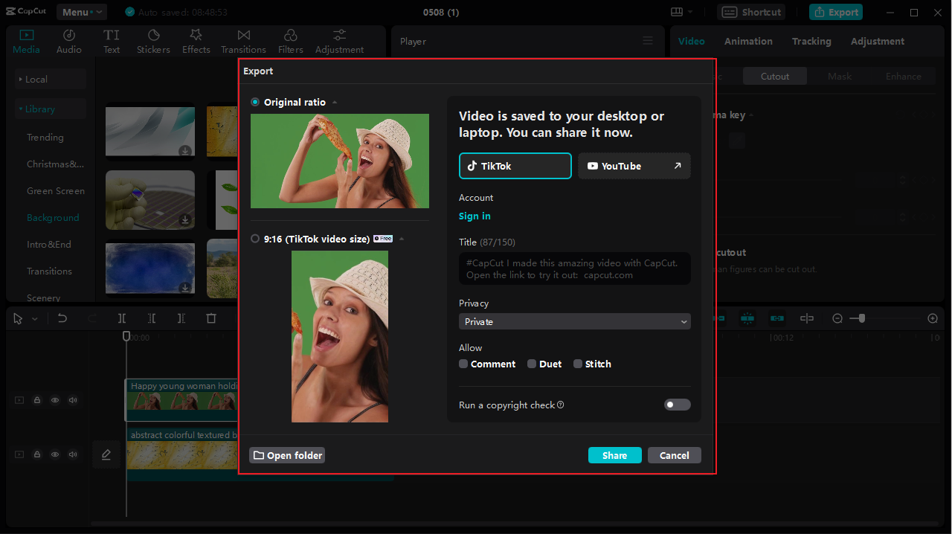Select the Original ratio option
Image resolution: width=952 pixels, height=534 pixels.
255,102
